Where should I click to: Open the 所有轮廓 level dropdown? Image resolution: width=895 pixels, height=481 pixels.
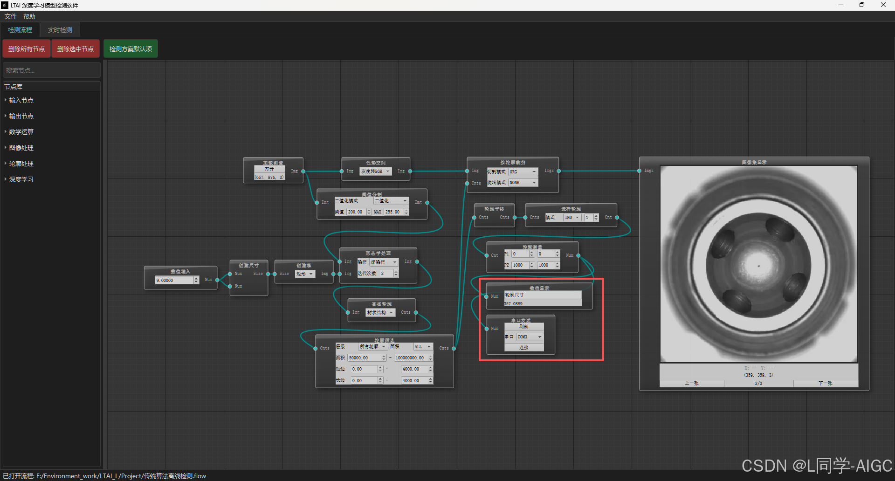pos(373,347)
